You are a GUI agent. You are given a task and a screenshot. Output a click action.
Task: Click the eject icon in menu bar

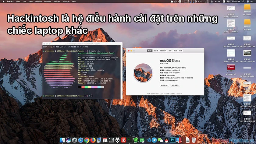(x=216, y=2)
